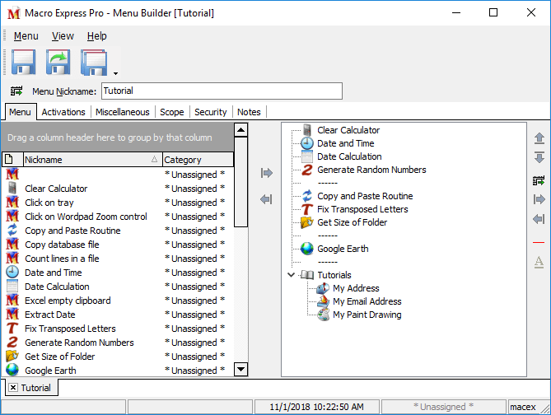Click the add submenu icon on right edge

pyautogui.click(x=539, y=180)
